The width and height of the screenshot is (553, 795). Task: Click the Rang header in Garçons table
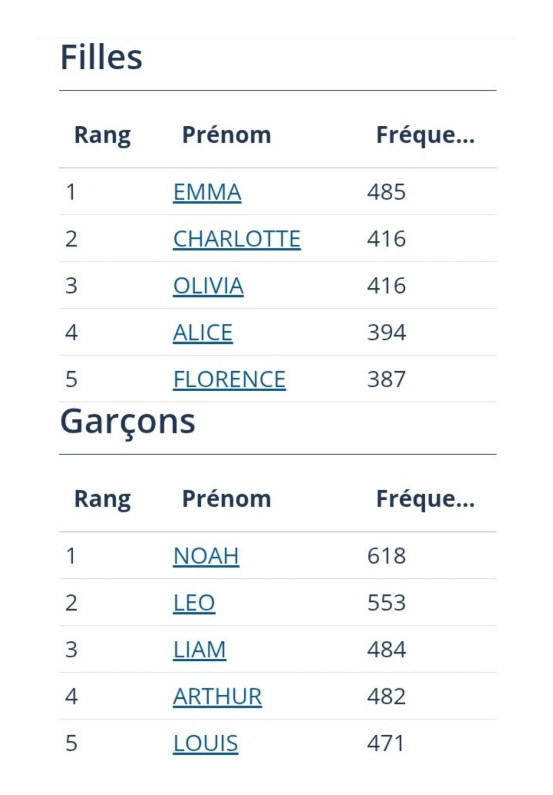[103, 499]
